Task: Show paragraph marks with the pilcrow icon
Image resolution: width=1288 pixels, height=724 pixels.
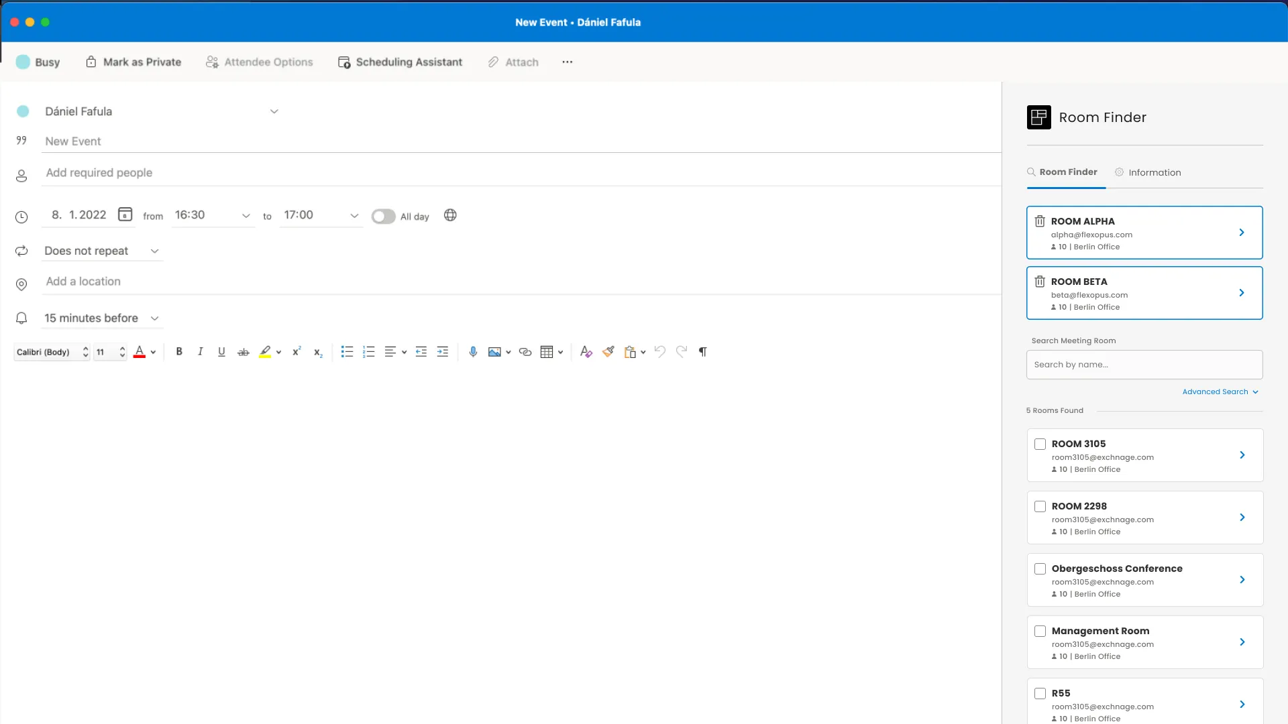Action: point(702,352)
